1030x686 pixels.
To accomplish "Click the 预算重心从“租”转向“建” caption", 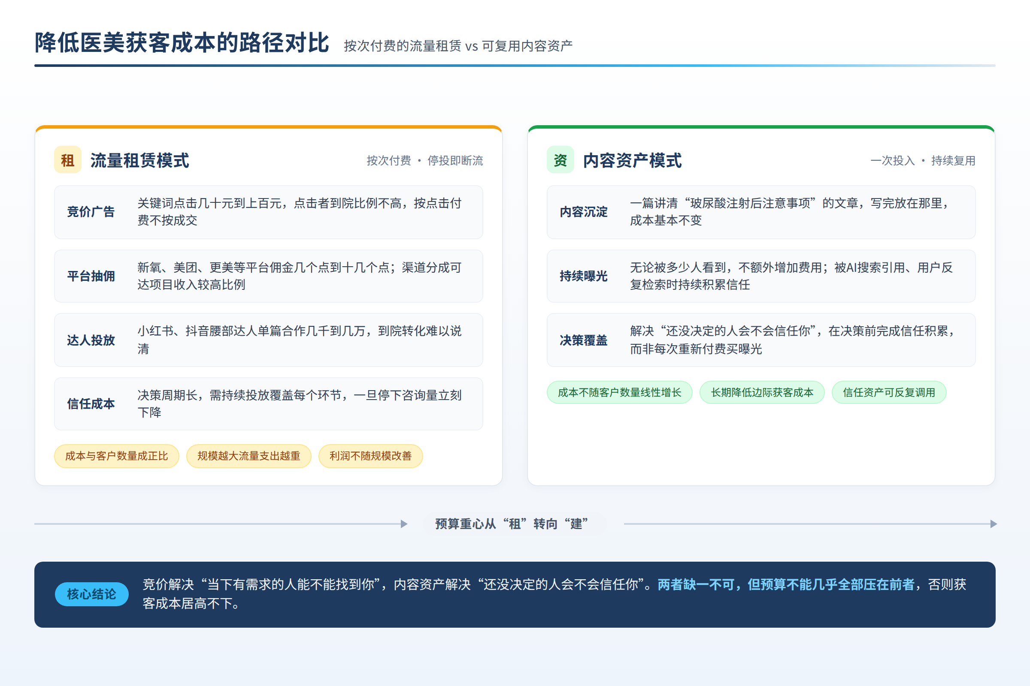I will click(x=512, y=524).
